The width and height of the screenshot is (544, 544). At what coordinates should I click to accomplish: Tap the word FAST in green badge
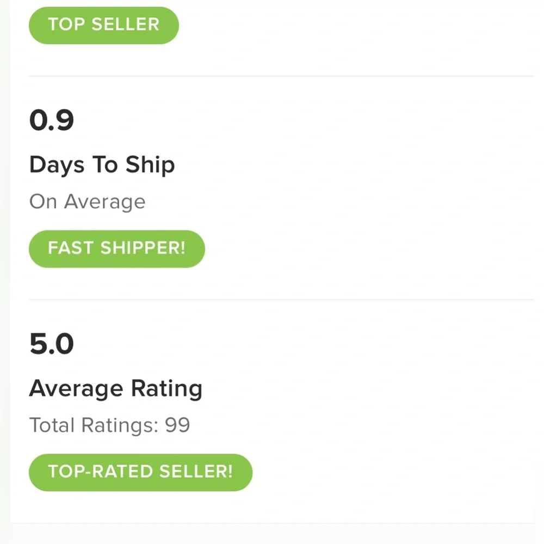pyautogui.click(x=71, y=248)
